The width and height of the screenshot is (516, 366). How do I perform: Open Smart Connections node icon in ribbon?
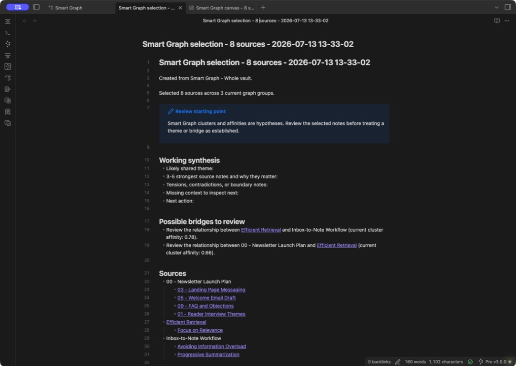coord(8,44)
